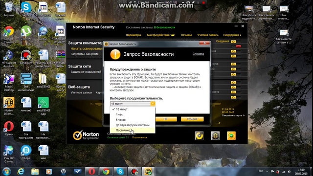This screenshot has width=313, height=176.
Task: Open 'Как убрать подключе...' desktop file
Action: 249,12
